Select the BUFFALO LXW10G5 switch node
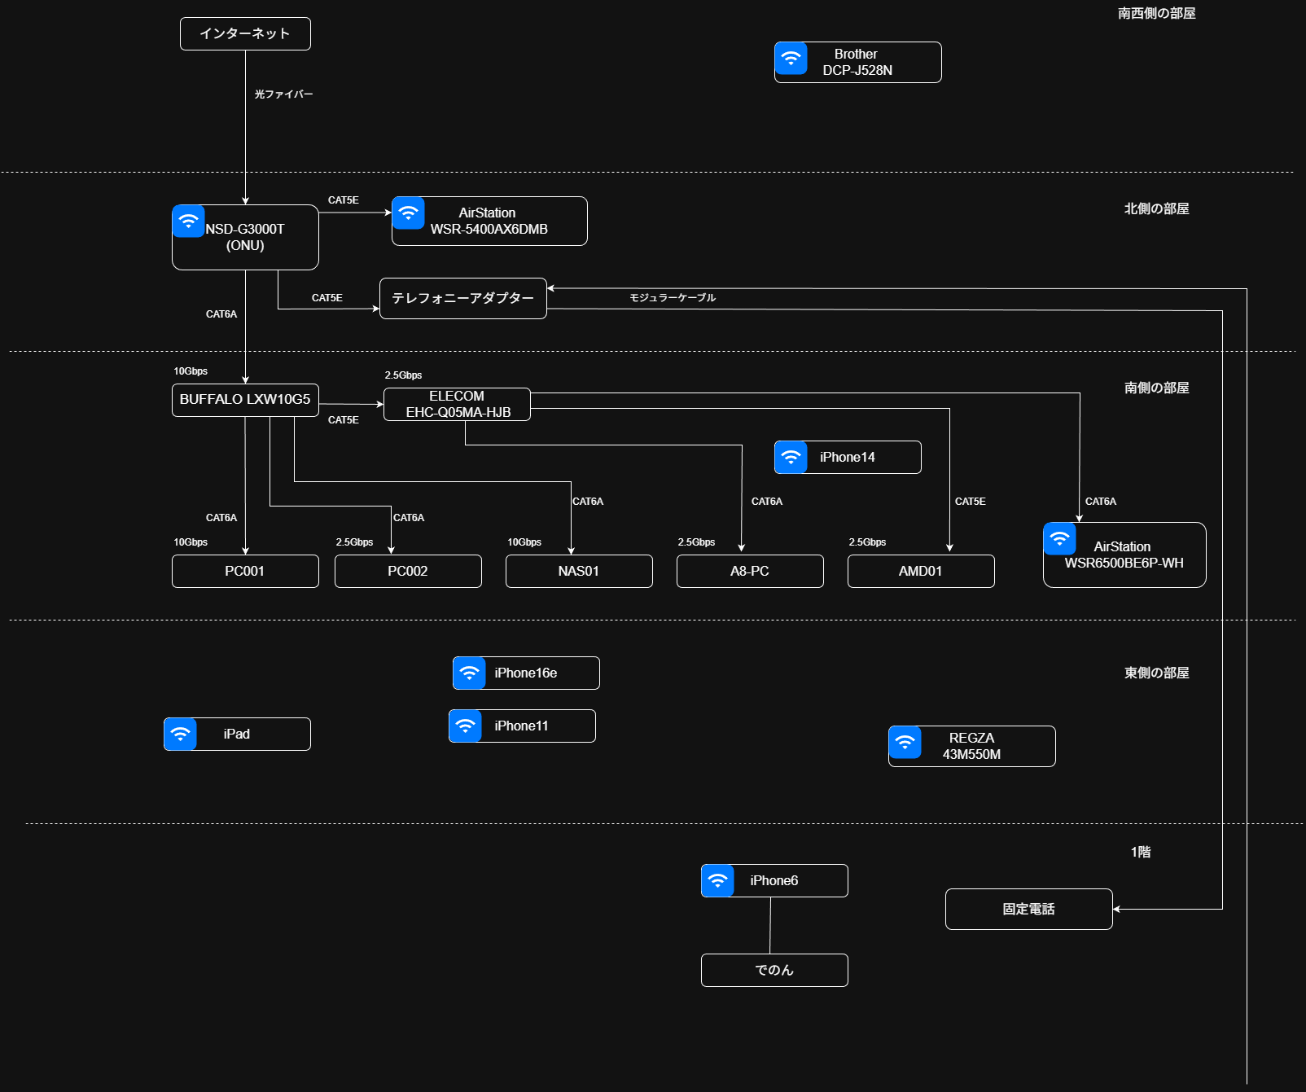Image resolution: width=1306 pixels, height=1092 pixels. 245,400
